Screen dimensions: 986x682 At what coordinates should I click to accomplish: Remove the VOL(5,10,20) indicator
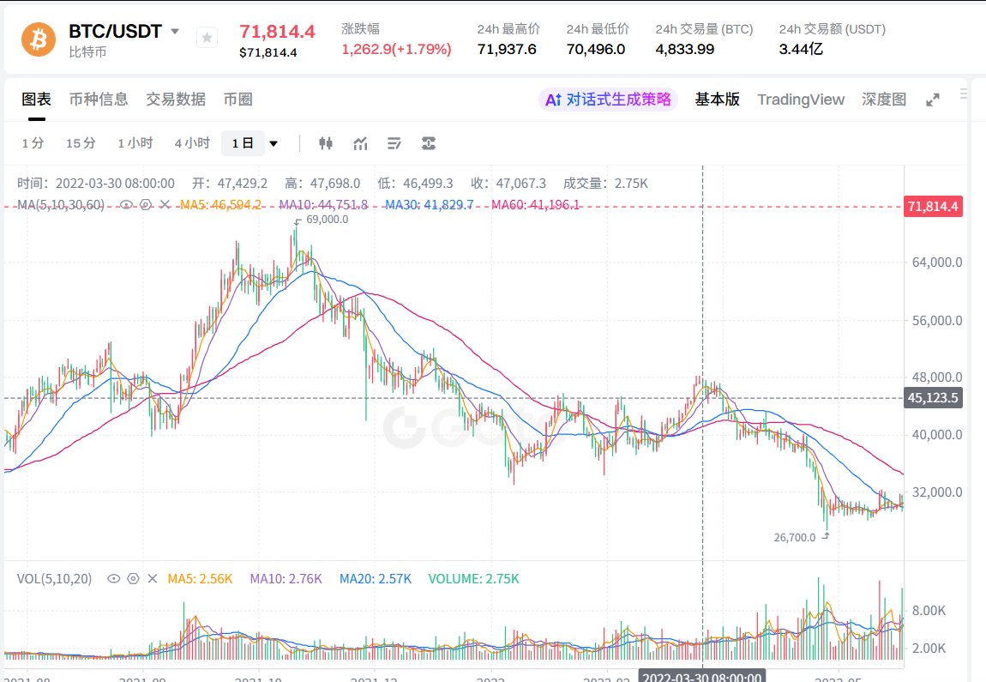click(x=152, y=578)
